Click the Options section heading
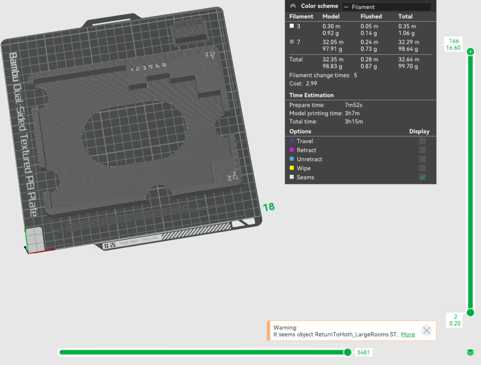Viewport: 481px width, 365px height. 300,132
